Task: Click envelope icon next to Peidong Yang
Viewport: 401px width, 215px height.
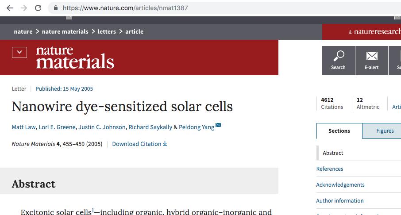Action: click(218, 125)
